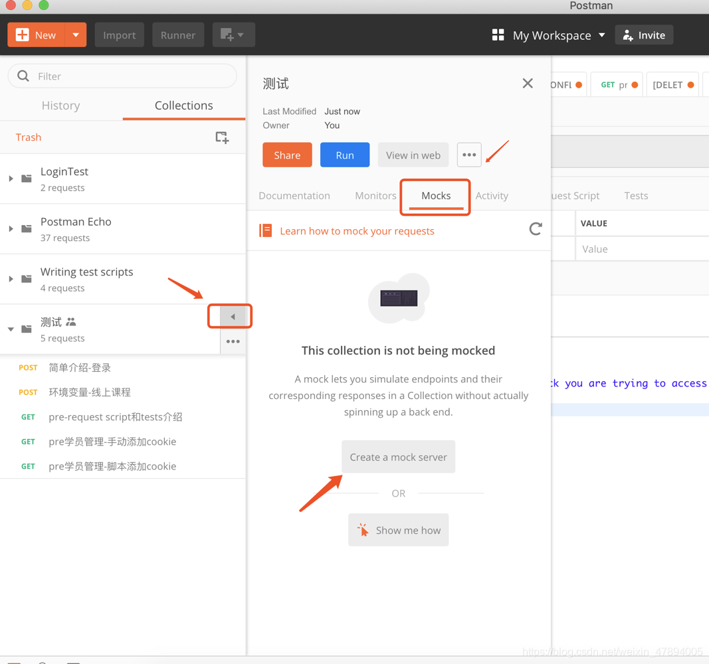Switch to the Monitors tab
The image size is (709, 664).
coord(375,196)
